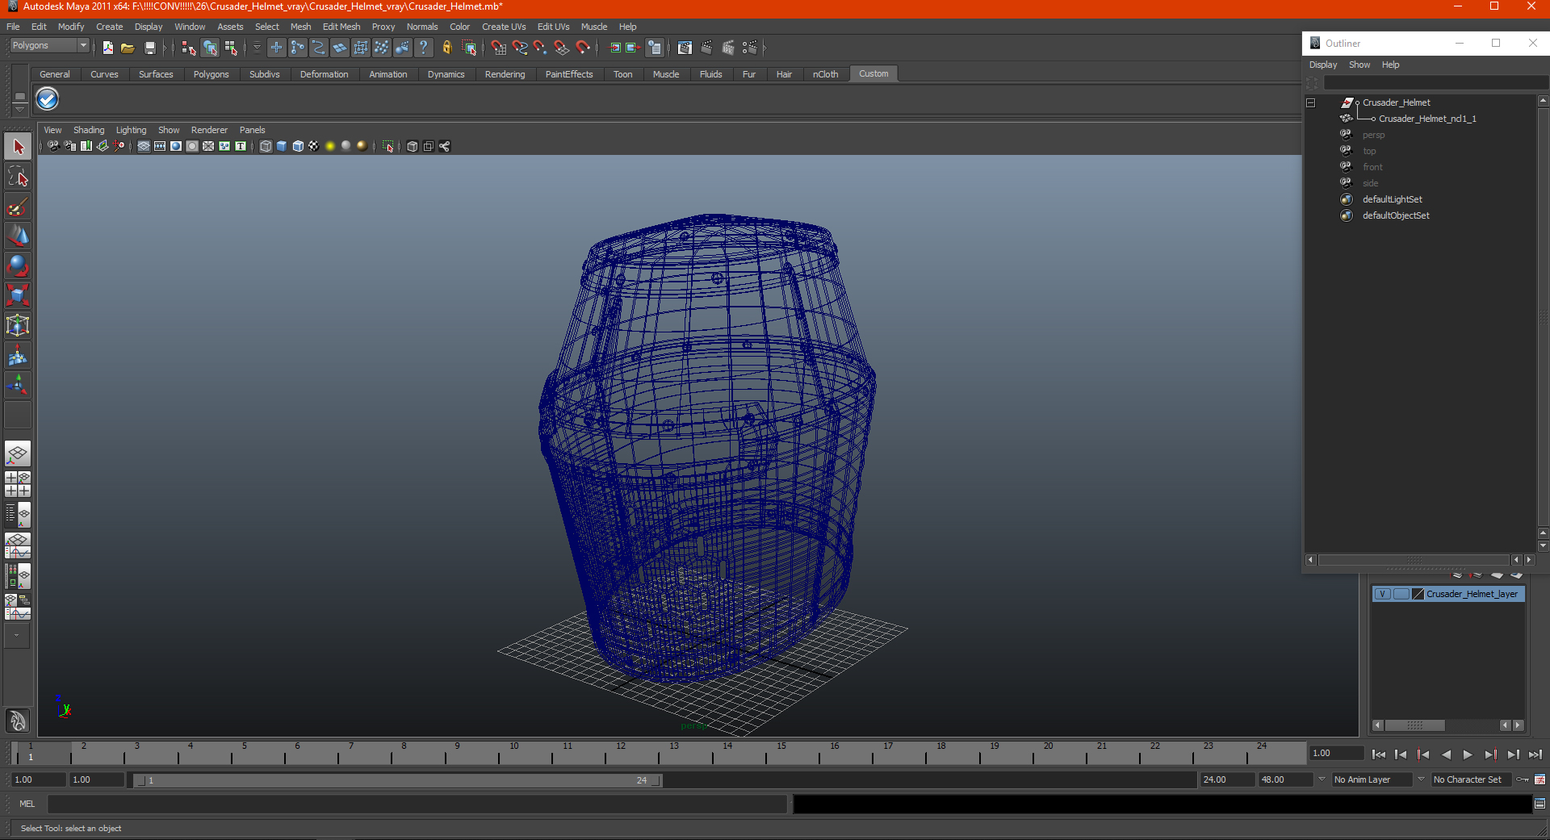Switch to the Animation shelf tab

[x=388, y=74]
